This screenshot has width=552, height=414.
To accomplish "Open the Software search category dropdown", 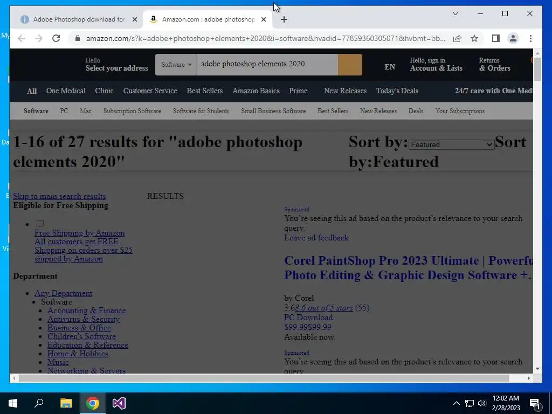I will pyautogui.click(x=176, y=65).
